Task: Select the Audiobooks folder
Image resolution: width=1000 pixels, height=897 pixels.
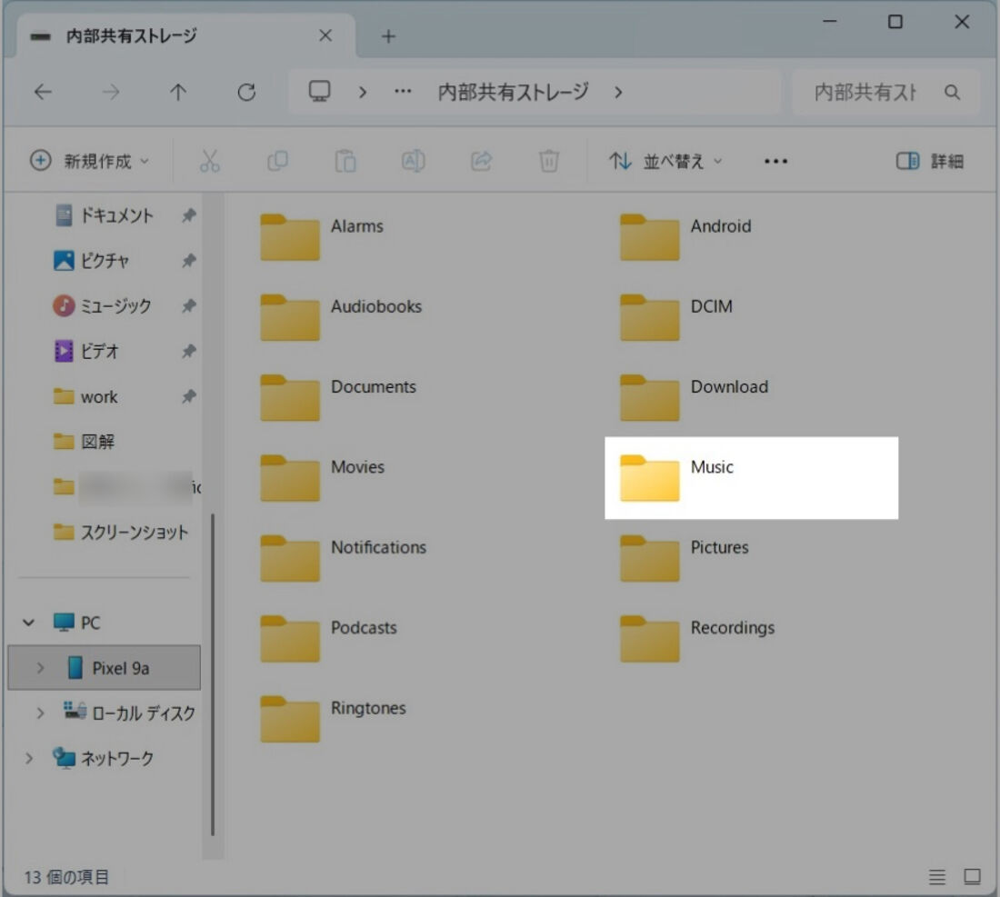Action: [x=341, y=317]
